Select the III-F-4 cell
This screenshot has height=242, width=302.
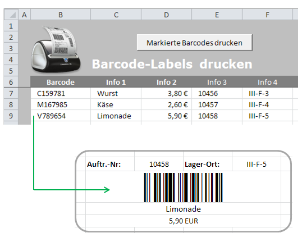click(267, 104)
